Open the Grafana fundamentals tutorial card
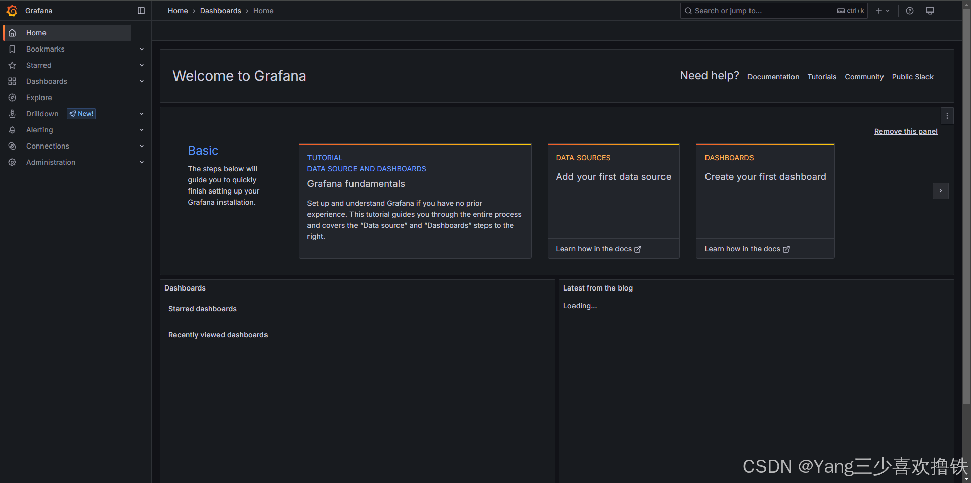This screenshot has height=483, width=971. [x=415, y=201]
